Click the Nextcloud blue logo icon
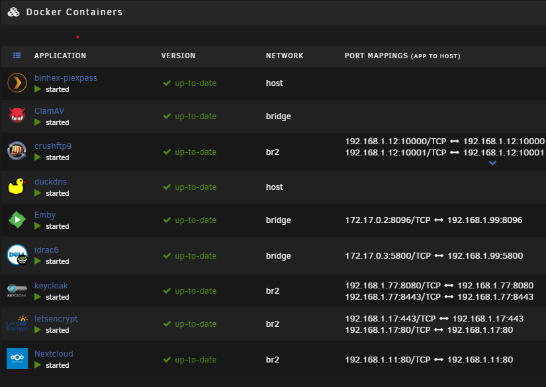Viewport: 546px width, 387px height. pyautogui.click(x=17, y=359)
